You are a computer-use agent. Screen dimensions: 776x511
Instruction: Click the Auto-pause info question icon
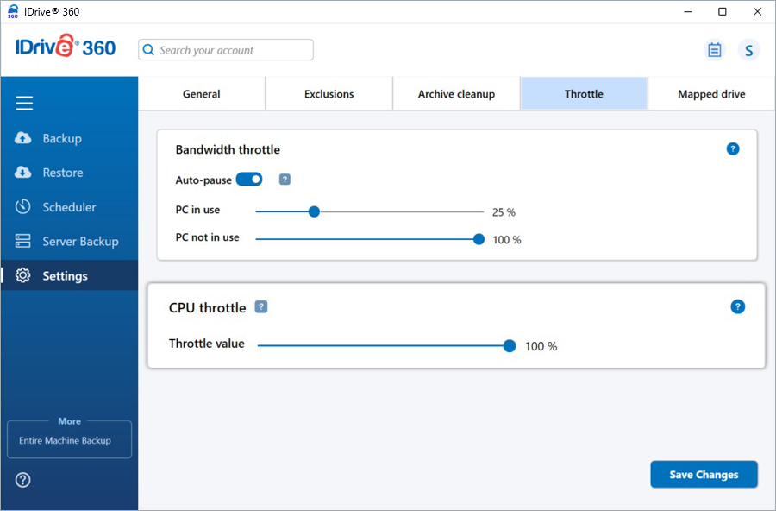285,180
